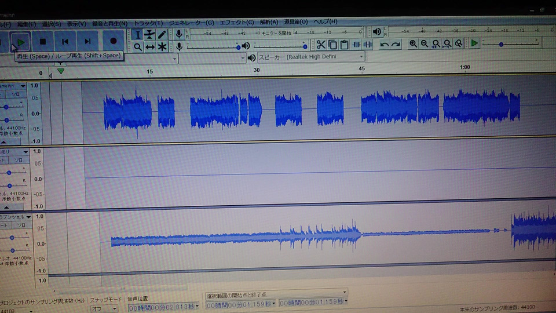Open the speaker output device dropdown
The image size is (556, 313).
tap(311, 57)
